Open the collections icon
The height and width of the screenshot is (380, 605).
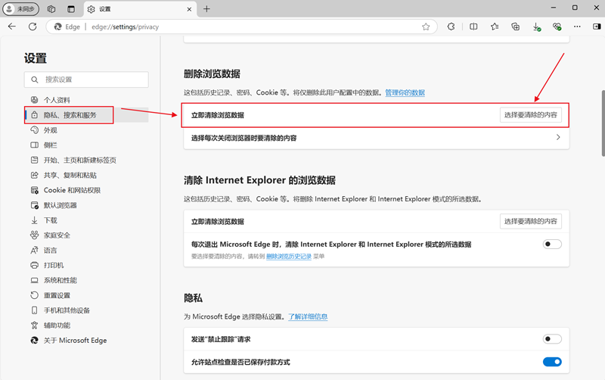coord(515,26)
